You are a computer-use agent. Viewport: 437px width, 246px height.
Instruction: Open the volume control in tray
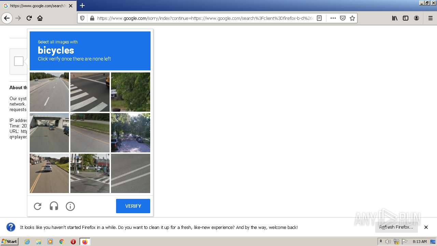(x=388, y=242)
